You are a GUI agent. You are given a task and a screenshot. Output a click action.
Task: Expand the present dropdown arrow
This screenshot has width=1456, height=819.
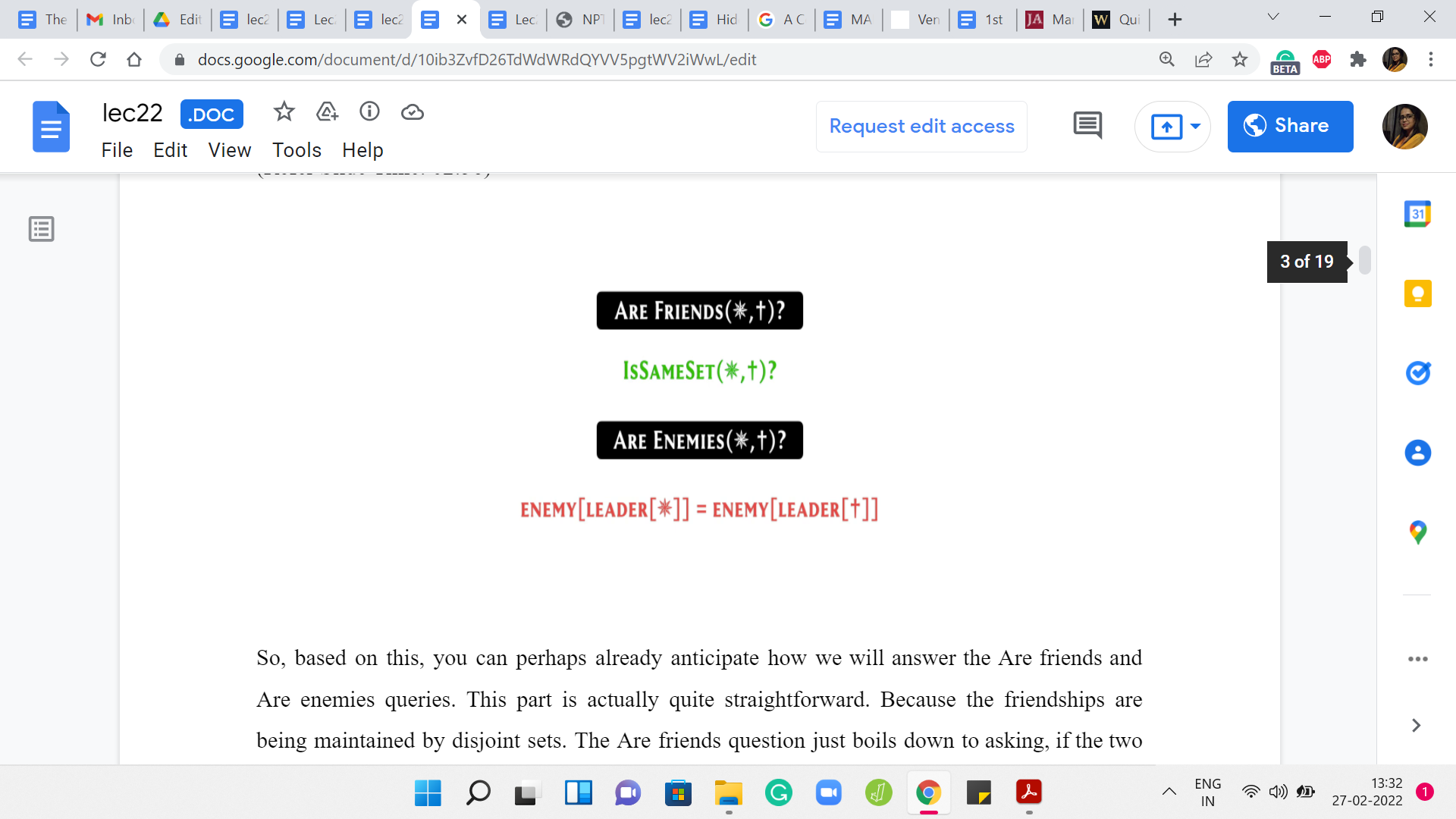click(1195, 126)
